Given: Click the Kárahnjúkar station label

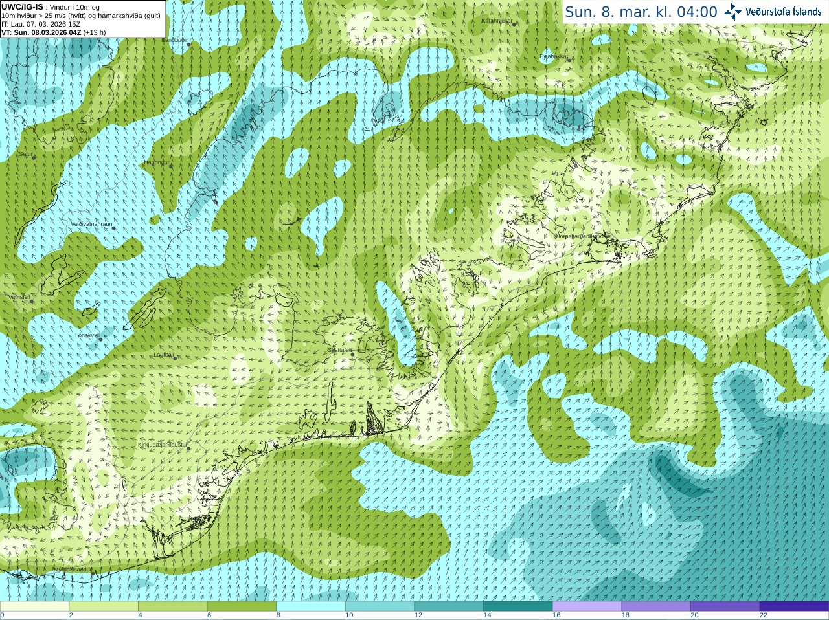Looking at the screenshot, I should click(x=497, y=21).
